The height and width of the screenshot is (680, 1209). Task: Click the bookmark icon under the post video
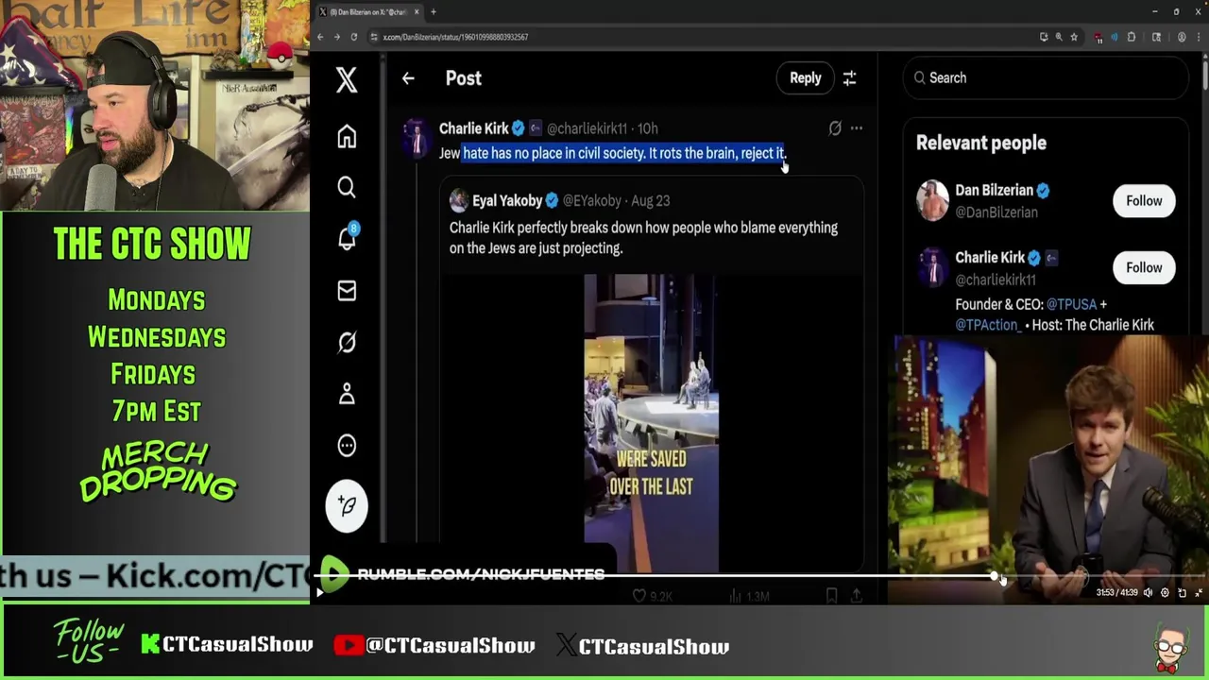click(831, 596)
